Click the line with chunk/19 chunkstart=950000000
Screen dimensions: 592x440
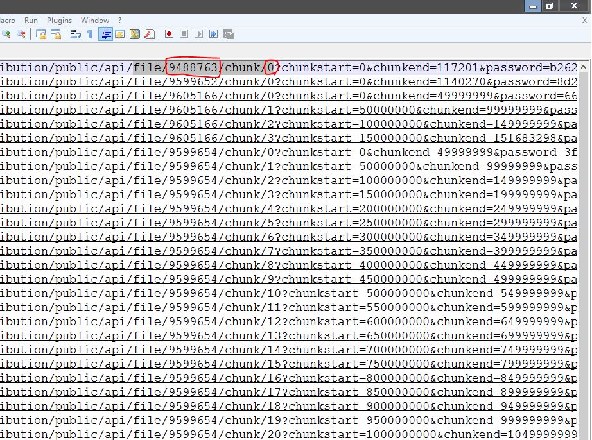coord(289,420)
